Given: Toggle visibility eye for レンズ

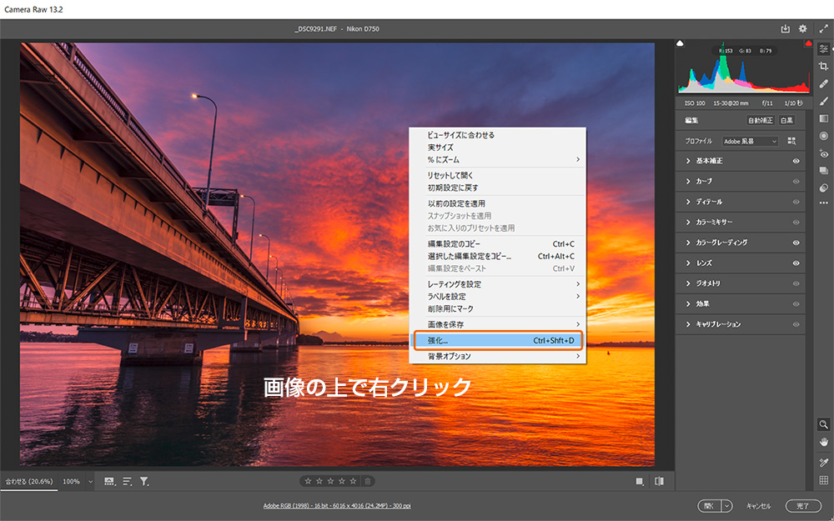Looking at the screenshot, I should pyautogui.click(x=796, y=263).
